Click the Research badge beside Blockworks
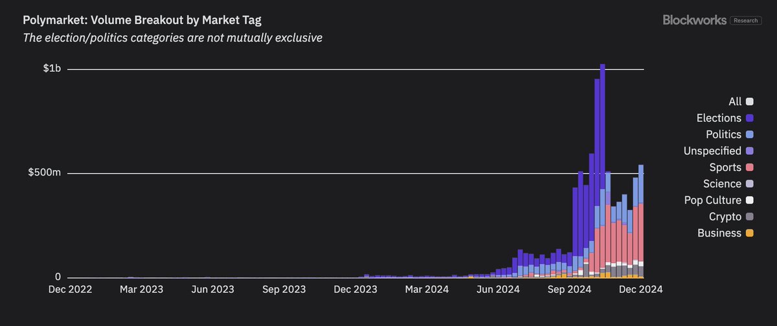This screenshot has width=777, height=326. click(746, 20)
